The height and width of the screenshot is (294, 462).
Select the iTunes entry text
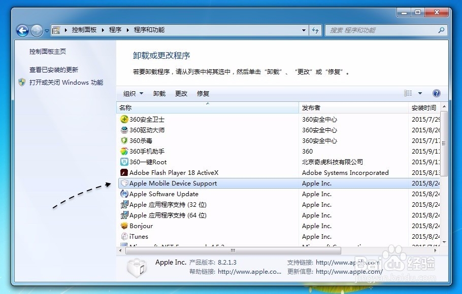click(139, 236)
